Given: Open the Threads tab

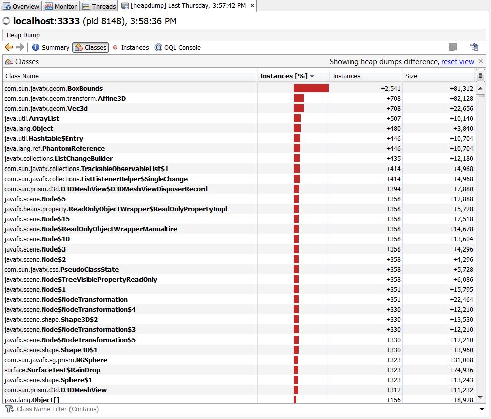Looking at the screenshot, I should click(99, 6).
